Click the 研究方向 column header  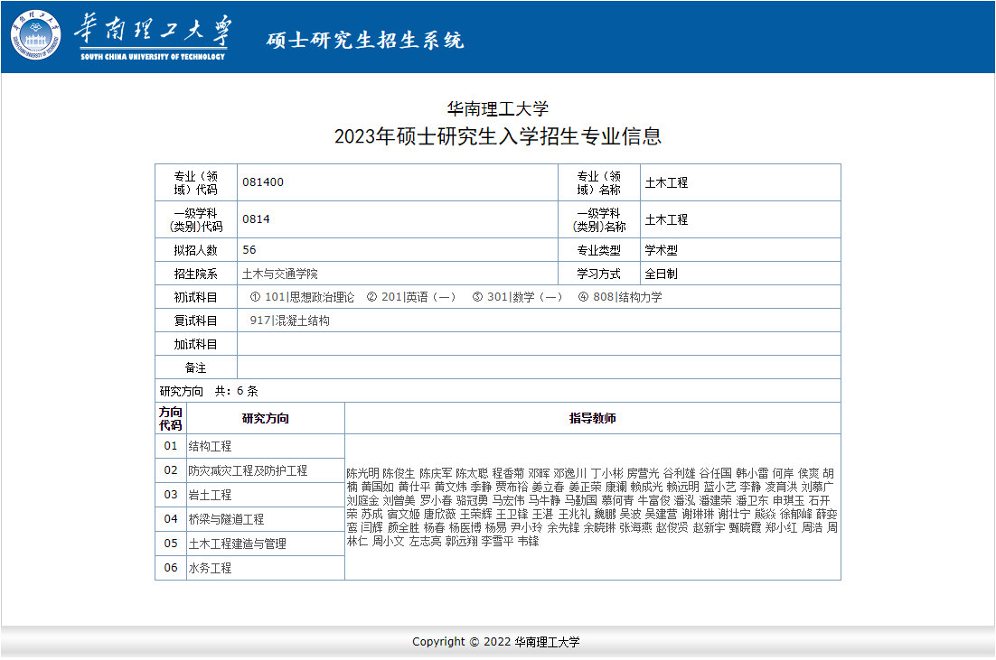[x=266, y=418]
